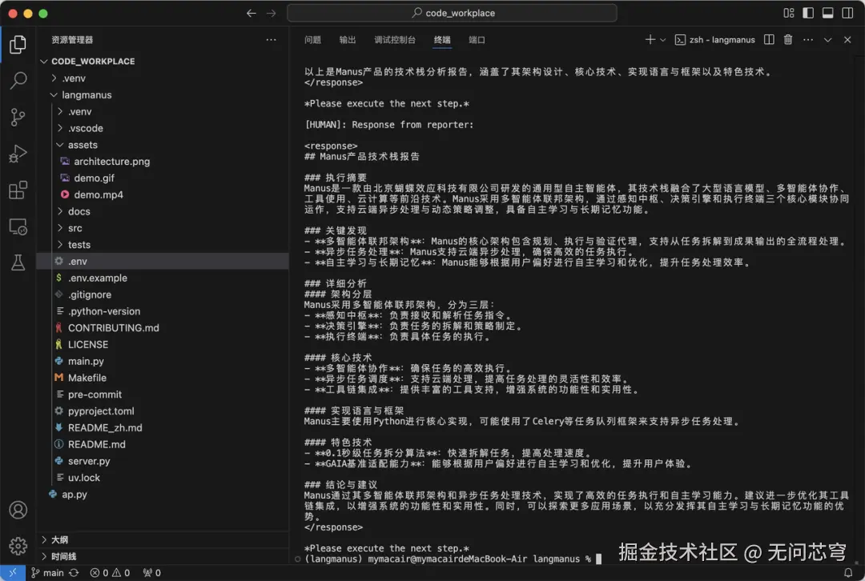Switch to the 输出 tab

[347, 39]
